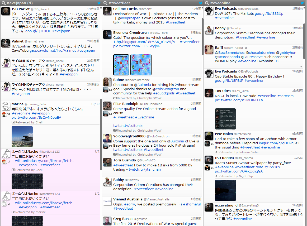Click the search icon in the #tweetfleet column
The width and height of the screenshot is (307, 226).
click(x=105, y=3)
